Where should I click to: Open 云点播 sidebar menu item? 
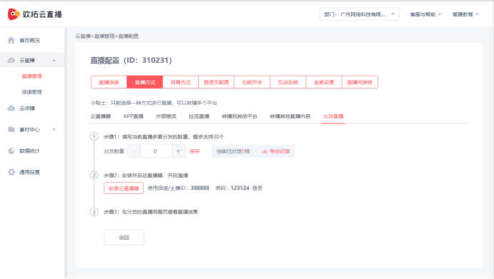click(27, 108)
